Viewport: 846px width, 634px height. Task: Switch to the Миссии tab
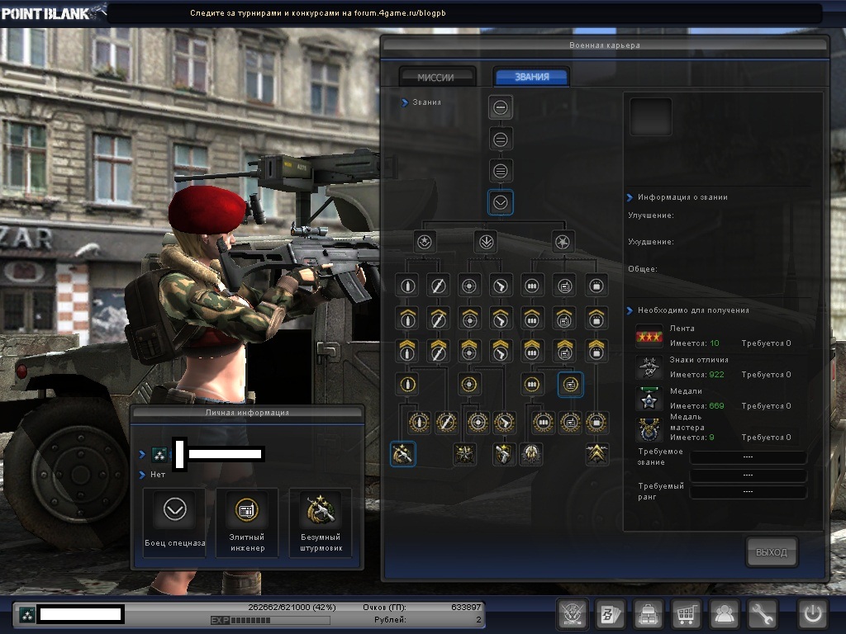click(x=437, y=77)
